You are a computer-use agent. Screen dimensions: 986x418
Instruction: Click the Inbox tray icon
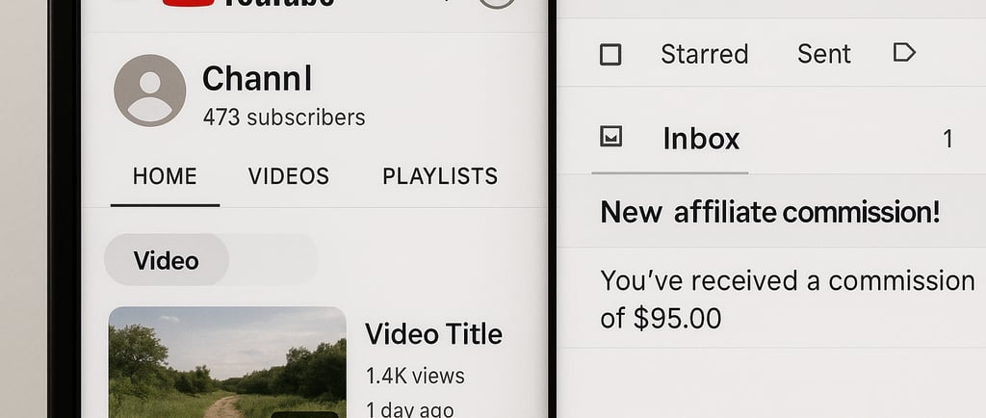(x=610, y=137)
